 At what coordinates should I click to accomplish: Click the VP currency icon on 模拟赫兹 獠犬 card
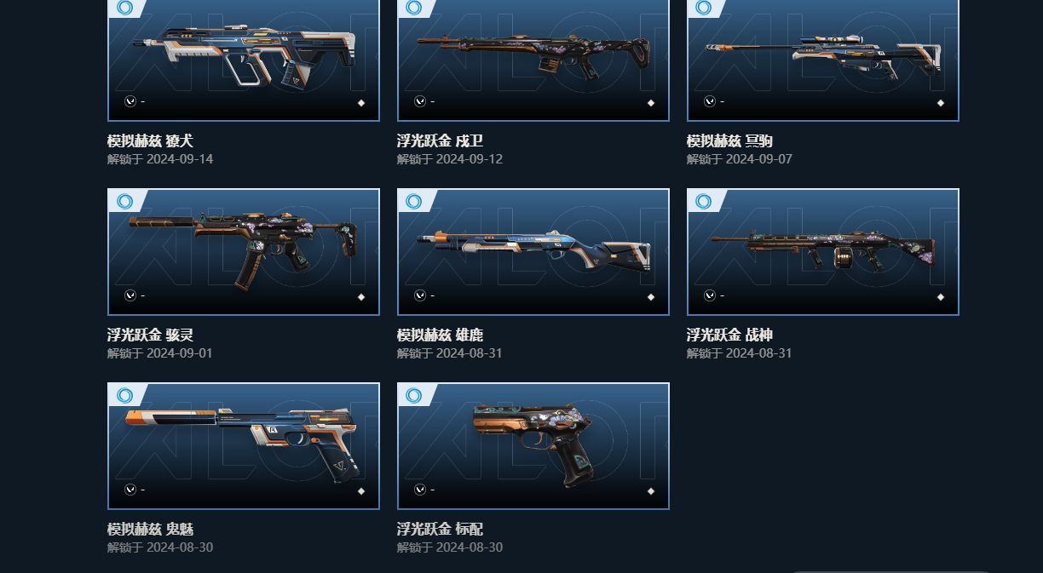[130, 101]
